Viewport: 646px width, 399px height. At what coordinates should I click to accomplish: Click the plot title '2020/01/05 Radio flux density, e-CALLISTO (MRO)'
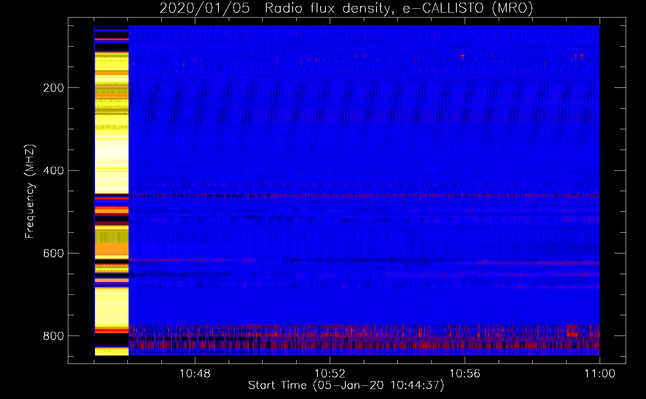(x=346, y=8)
